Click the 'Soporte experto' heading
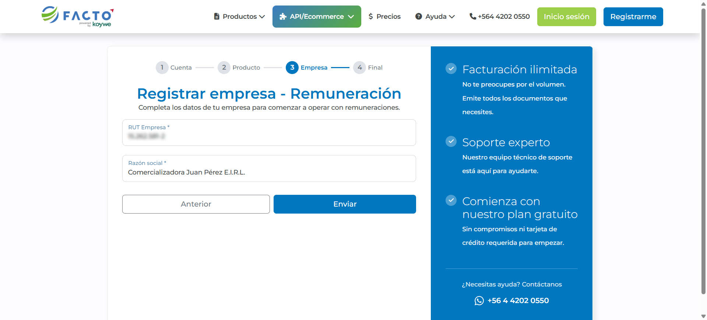 click(506, 142)
